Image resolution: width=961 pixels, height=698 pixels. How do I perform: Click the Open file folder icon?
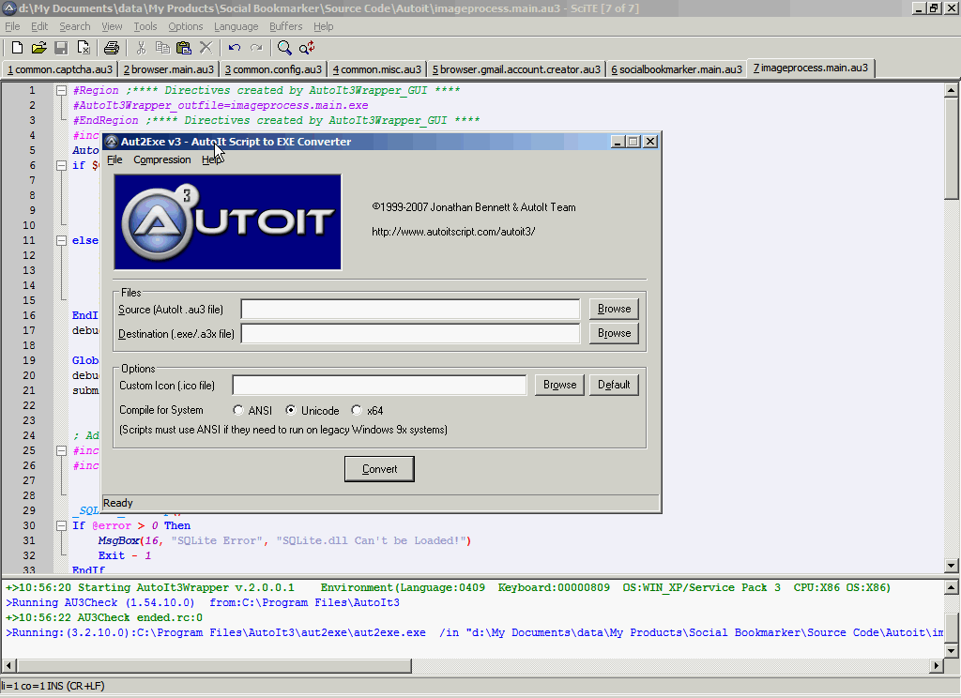point(39,48)
